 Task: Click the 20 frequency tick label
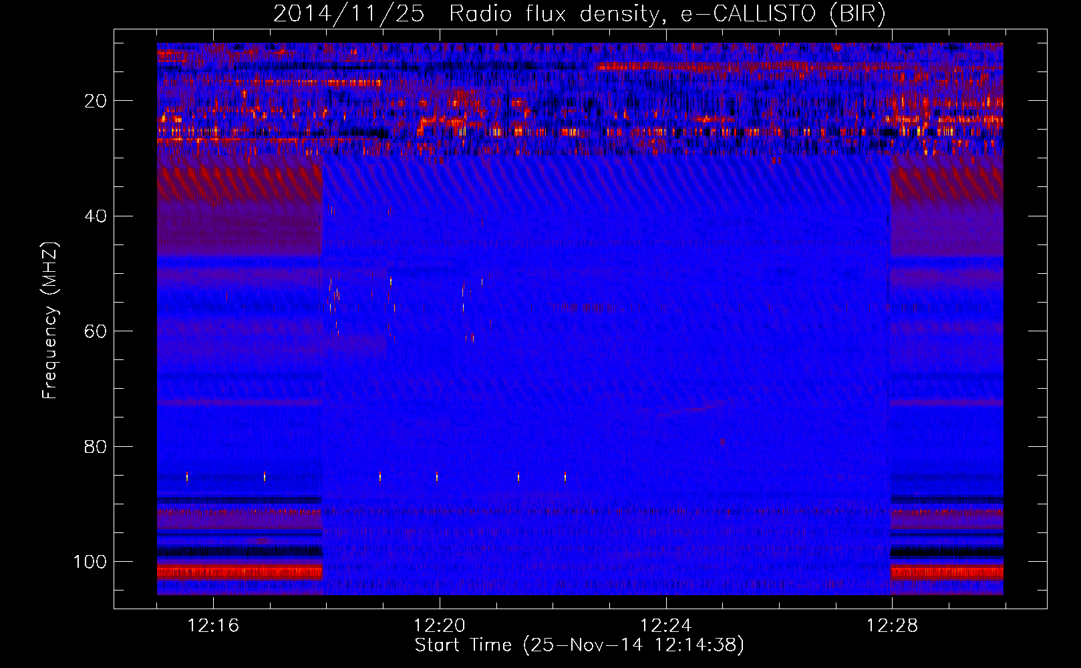(x=96, y=101)
